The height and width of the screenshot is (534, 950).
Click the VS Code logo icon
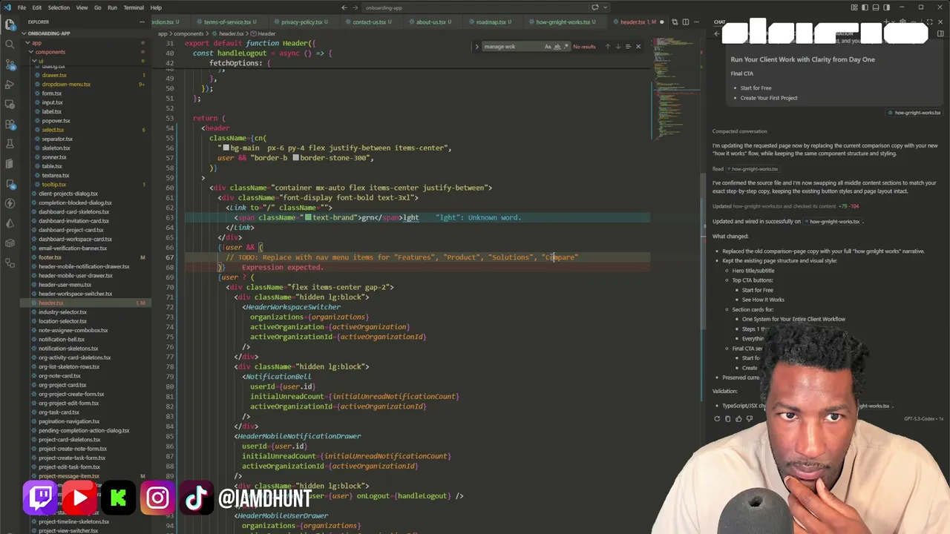coord(7,7)
